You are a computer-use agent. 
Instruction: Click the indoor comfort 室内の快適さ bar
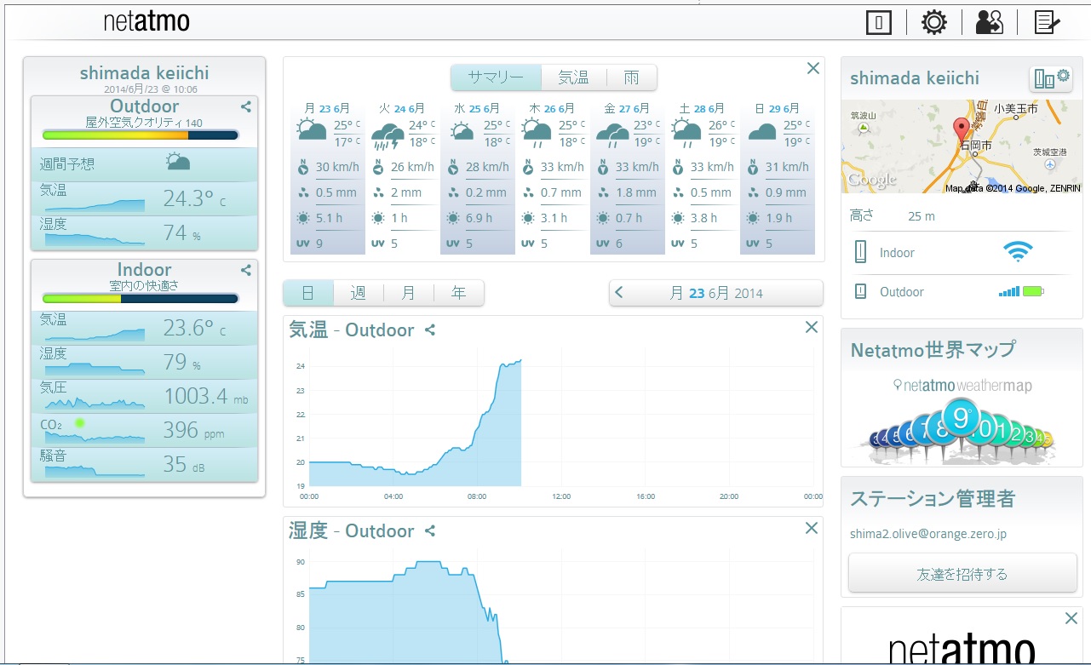[140, 298]
